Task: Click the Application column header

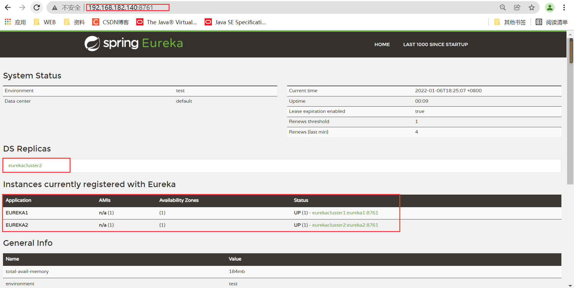Action: point(18,200)
